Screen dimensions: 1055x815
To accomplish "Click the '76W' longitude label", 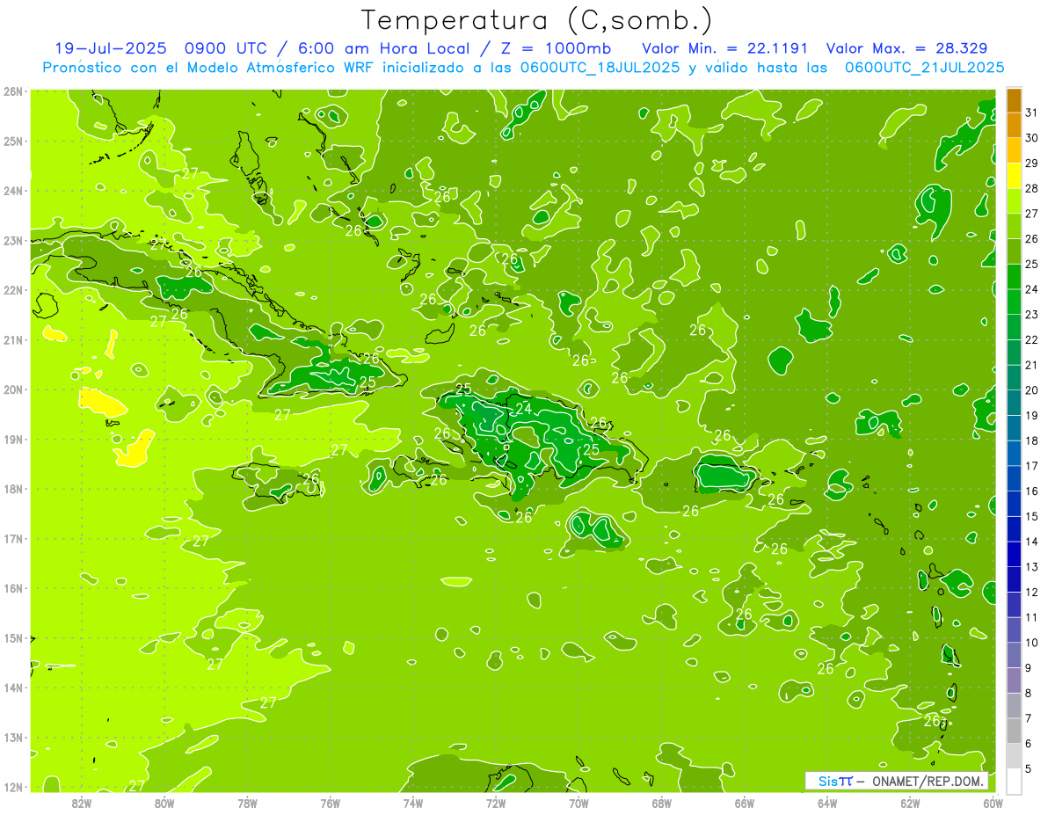I will coord(330,803).
